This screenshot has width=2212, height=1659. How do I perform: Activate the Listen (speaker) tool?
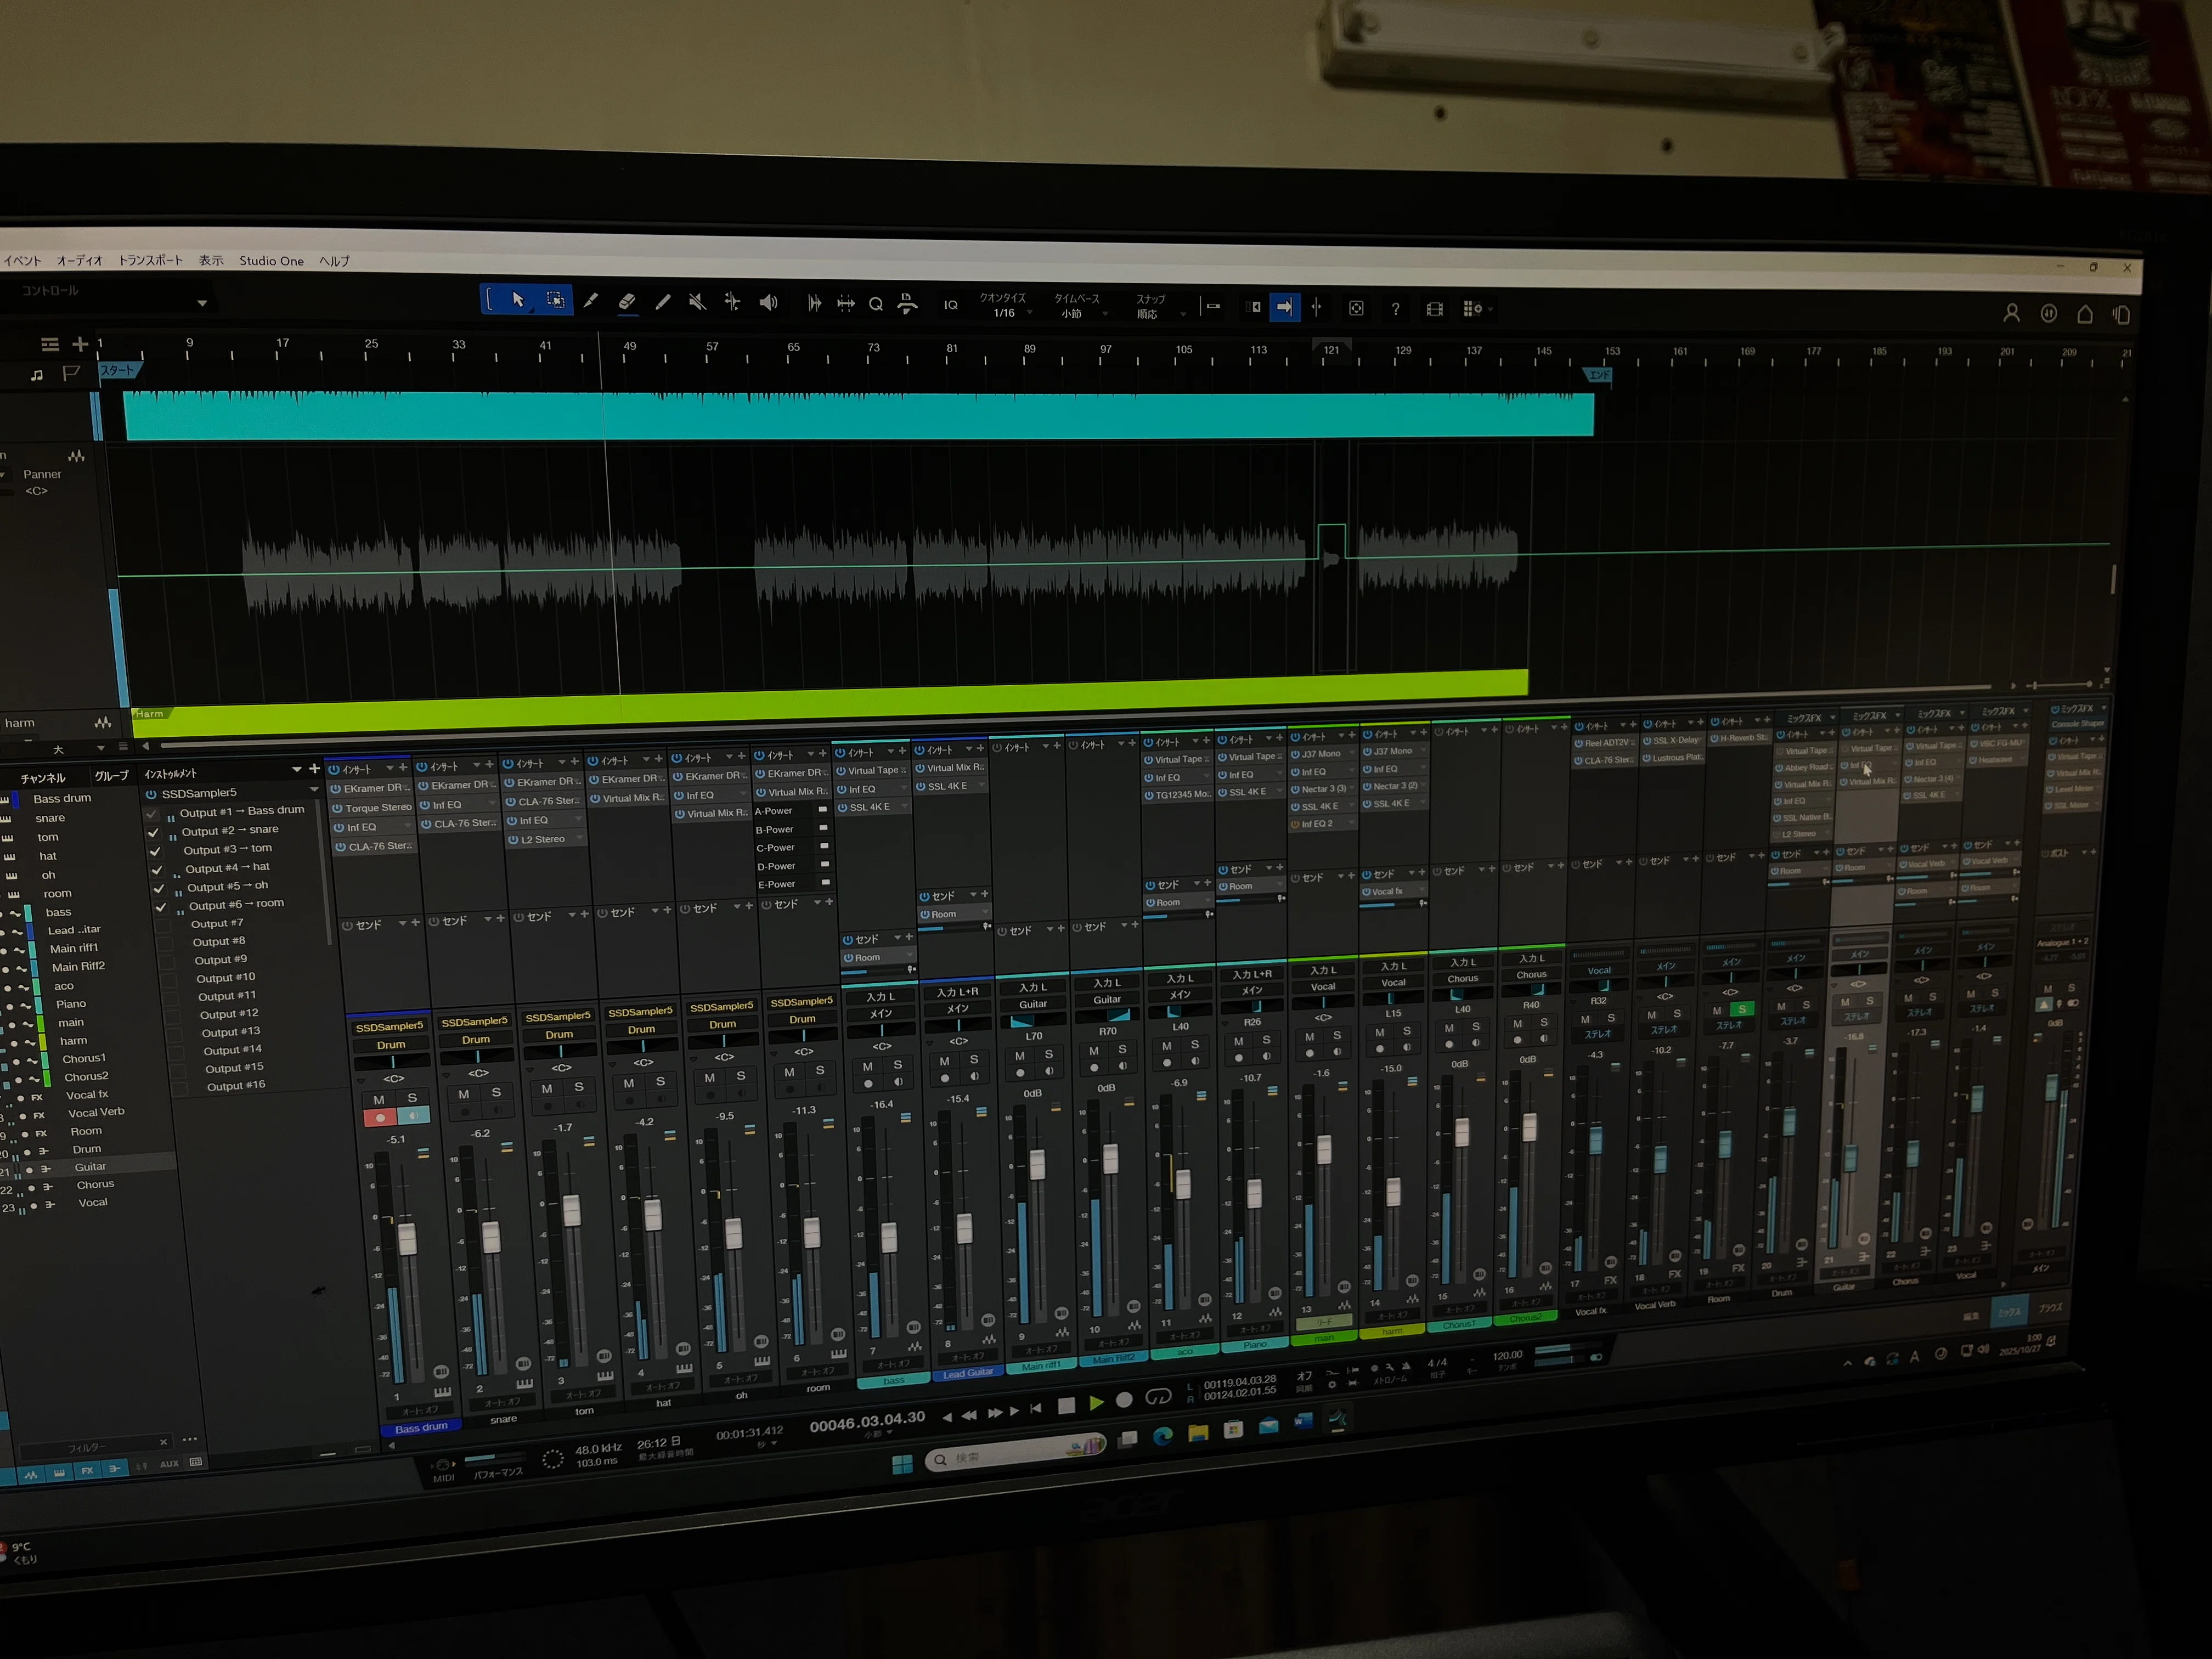(768, 303)
